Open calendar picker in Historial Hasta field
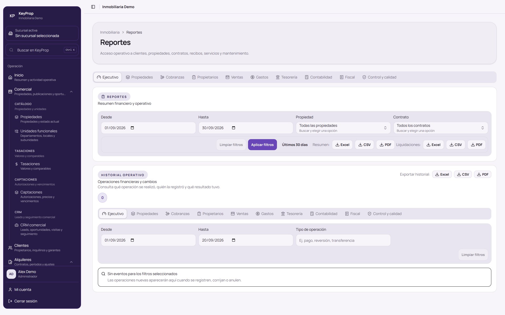The height and width of the screenshot is (315, 505). tap(234, 240)
